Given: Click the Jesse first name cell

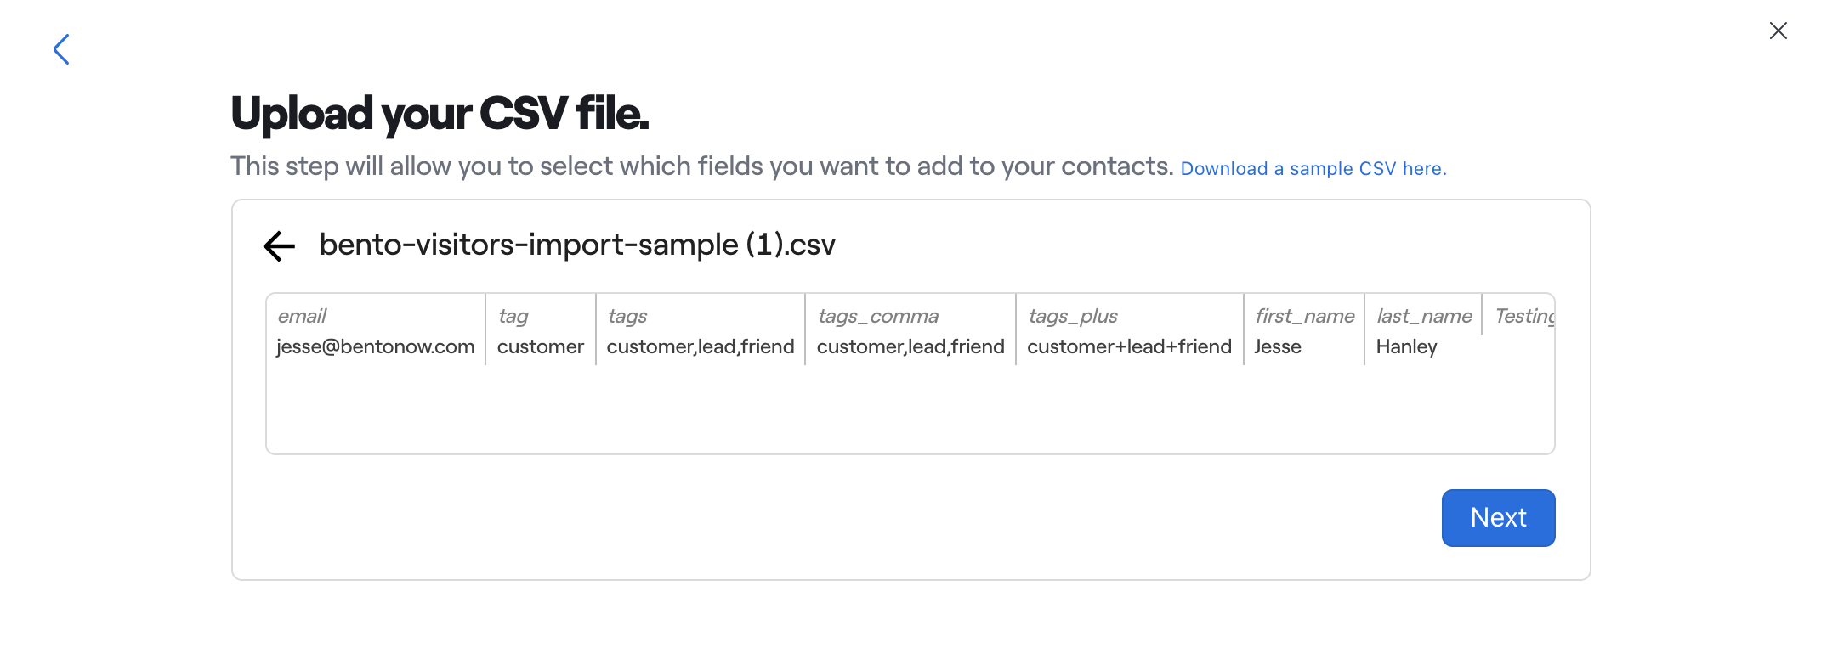Looking at the screenshot, I should (1278, 346).
